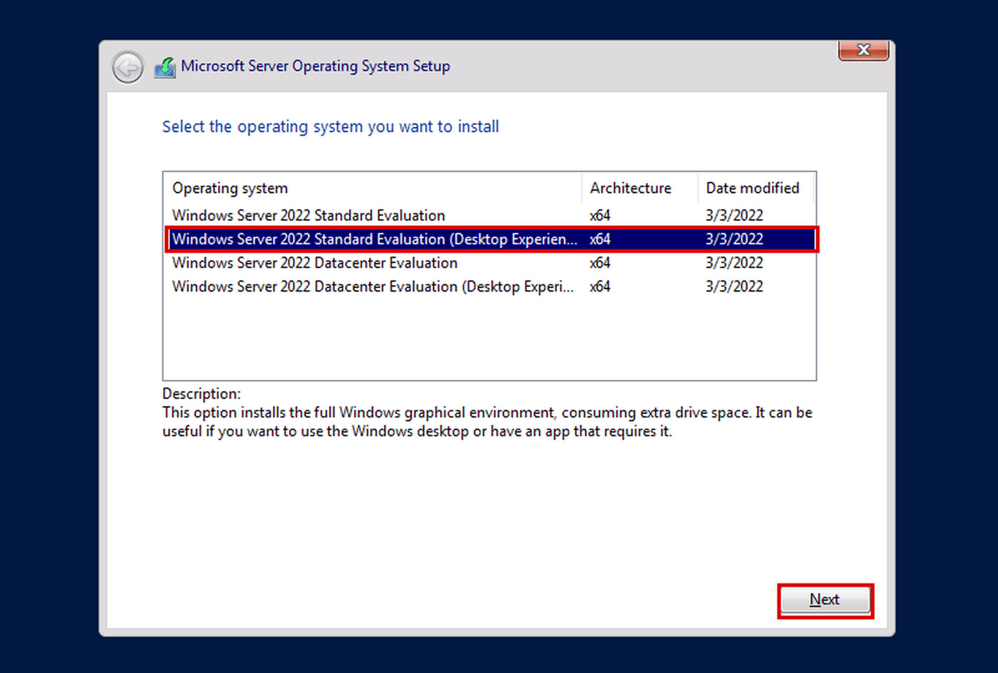This screenshot has height=673, width=998.
Task: Click the Date modified column header
Action: pyautogui.click(x=755, y=188)
